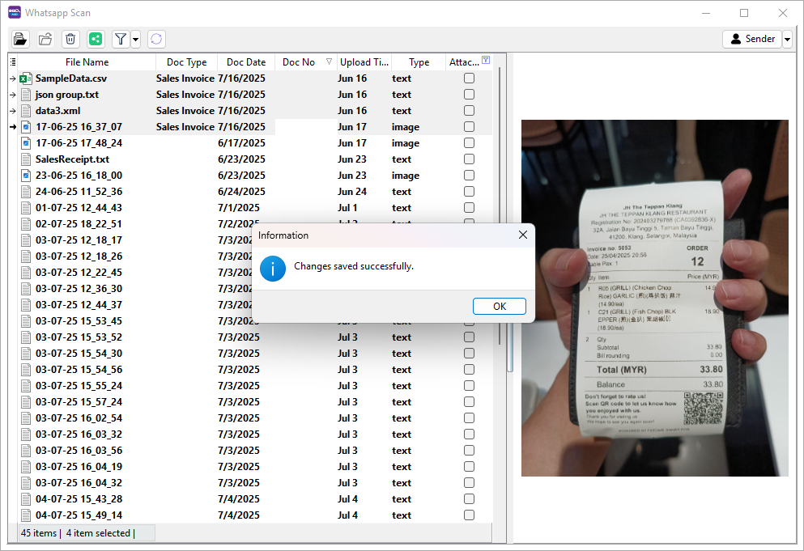The width and height of the screenshot is (804, 551).
Task: Toggle attachment checkbox for json group.txt
Action: click(469, 95)
